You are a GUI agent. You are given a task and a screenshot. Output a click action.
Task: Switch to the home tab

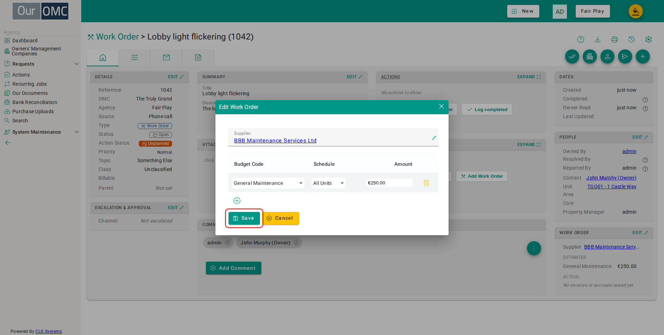pyautogui.click(x=103, y=57)
